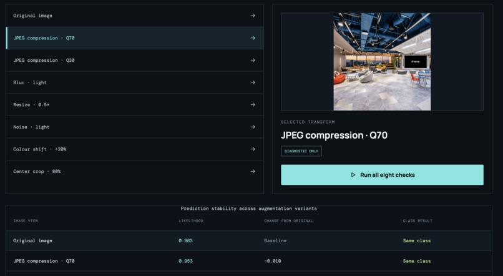Click the Likelihood column header
The image size is (503, 276).
click(191, 221)
